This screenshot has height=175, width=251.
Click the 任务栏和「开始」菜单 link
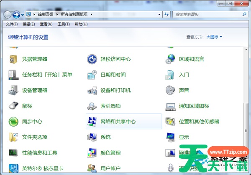[47, 75]
